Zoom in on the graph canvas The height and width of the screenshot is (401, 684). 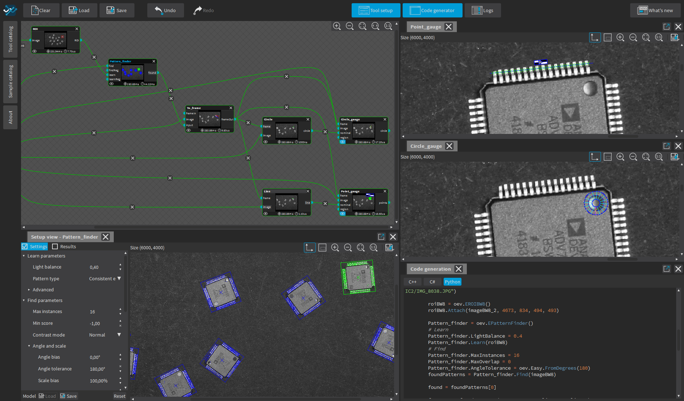click(x=337, y=26)
